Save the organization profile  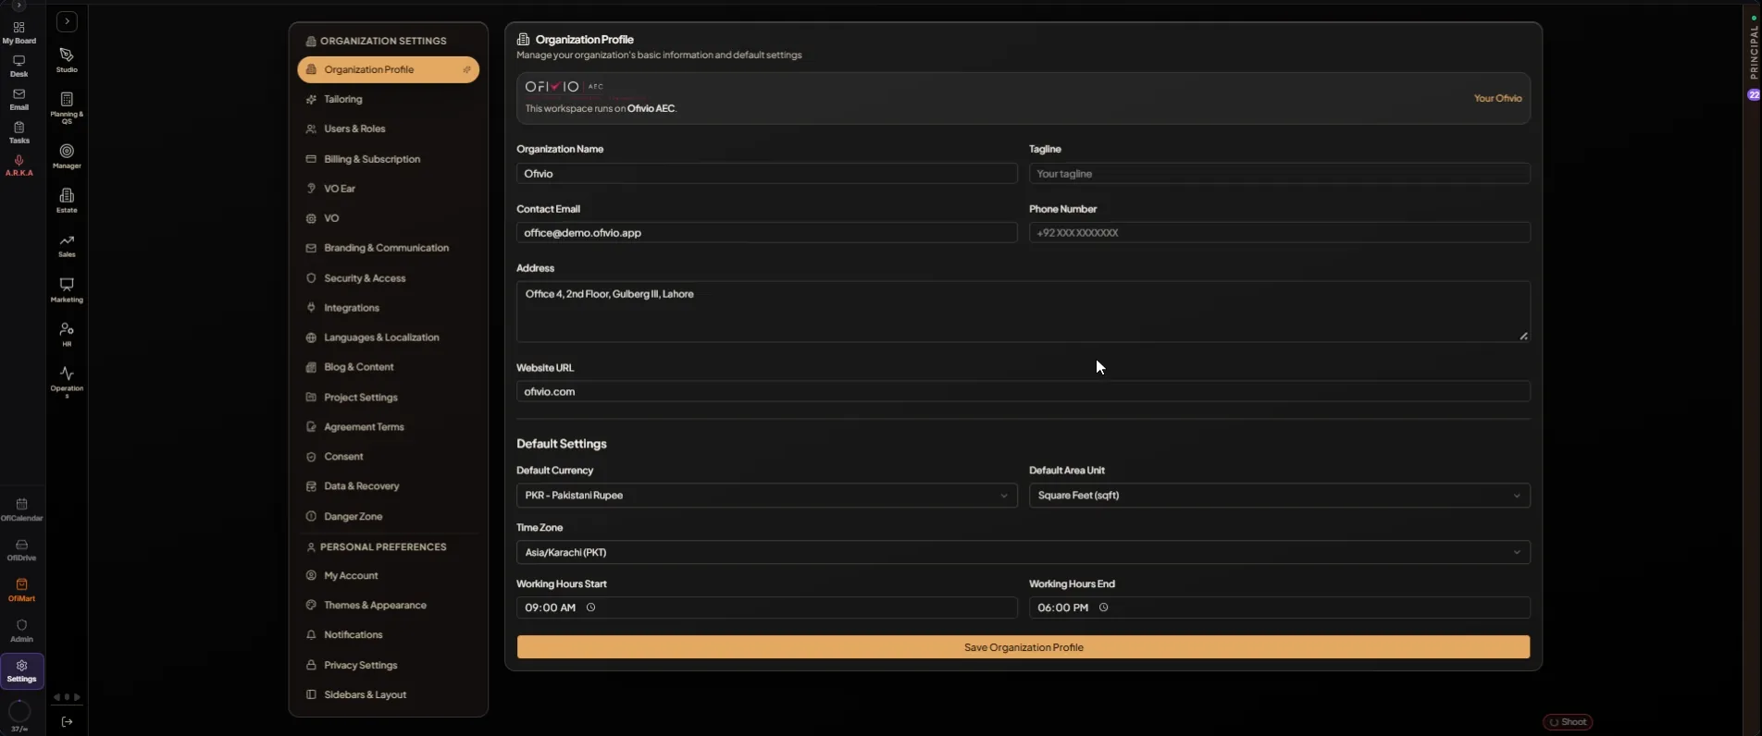[x=1023, y=647]
